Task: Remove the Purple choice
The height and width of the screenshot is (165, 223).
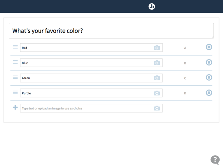Action: pos(209,93)
